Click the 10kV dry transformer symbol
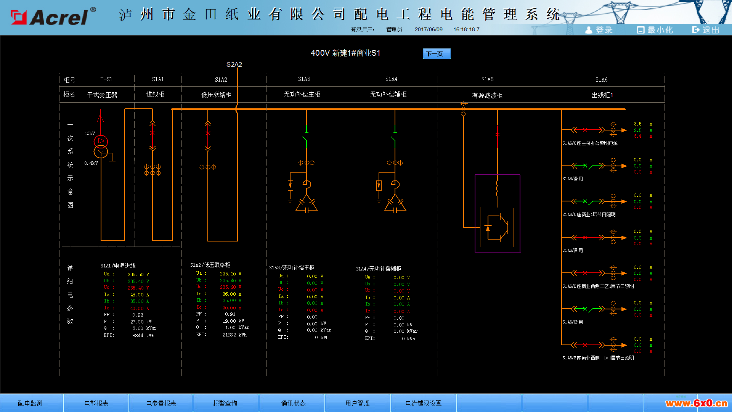 (101, 146)
